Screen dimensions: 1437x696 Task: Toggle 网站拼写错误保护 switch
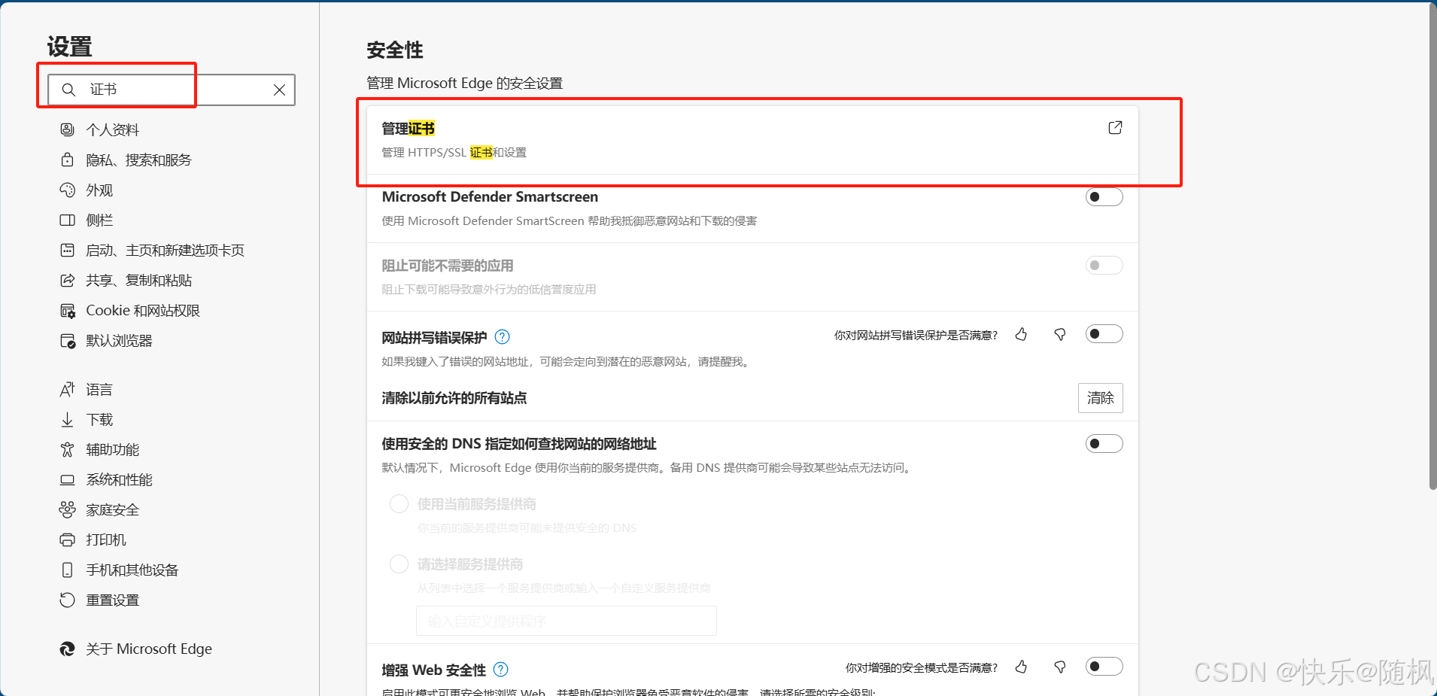click(x=1104, y=334)
